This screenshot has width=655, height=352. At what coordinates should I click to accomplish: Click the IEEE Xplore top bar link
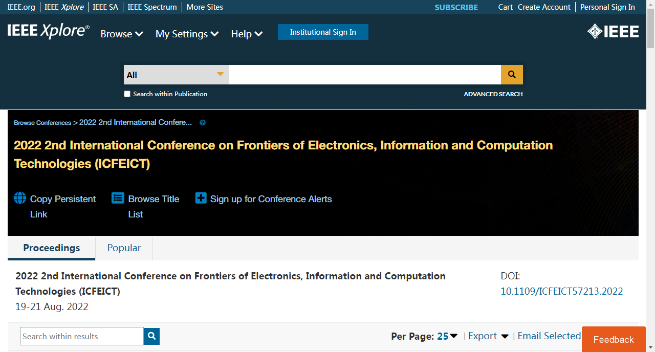pyautogui.click(x=64, y=7)
